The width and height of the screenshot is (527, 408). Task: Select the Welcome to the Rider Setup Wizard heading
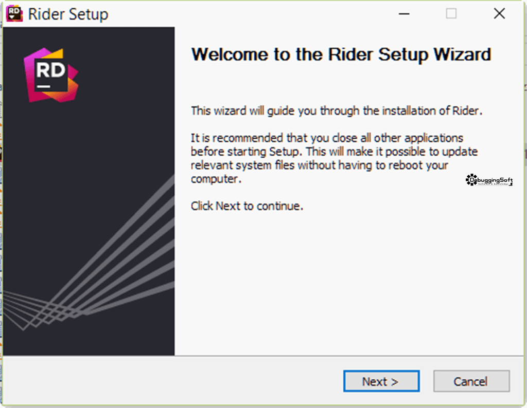pyautogui.click(x=341, y=54)
